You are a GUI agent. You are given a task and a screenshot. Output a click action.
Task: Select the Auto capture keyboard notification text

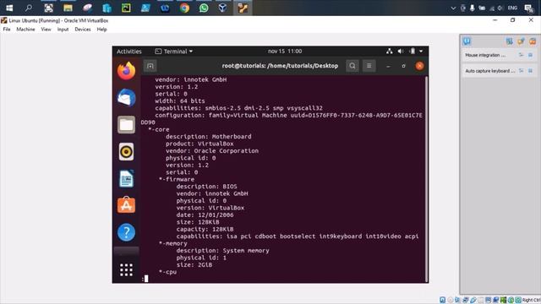(490, 71)
